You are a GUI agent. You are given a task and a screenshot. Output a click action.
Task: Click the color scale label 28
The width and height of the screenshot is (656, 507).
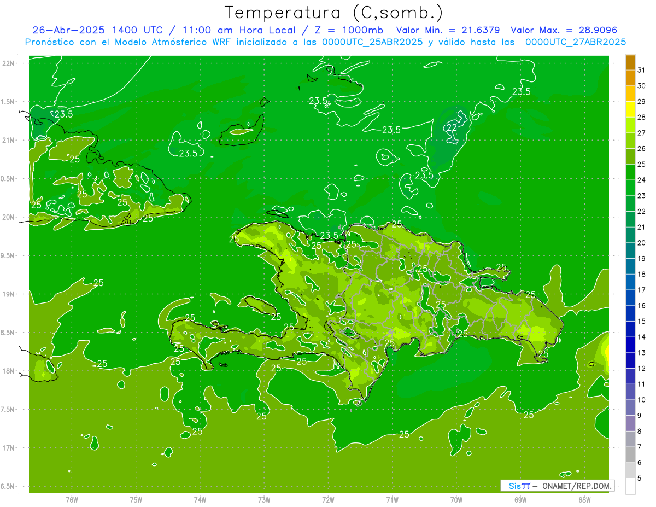tap(642, 117)
